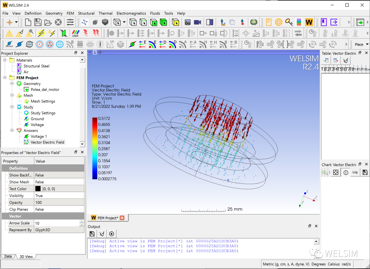
Task: Collapse the Materials tree node
Action: tap(5, 60)
